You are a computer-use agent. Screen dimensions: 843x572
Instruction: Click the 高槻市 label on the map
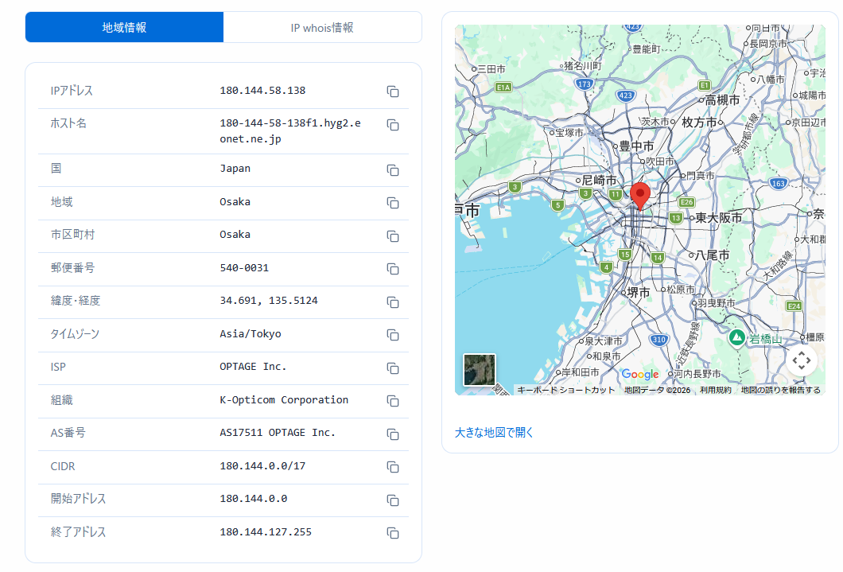coord(723,100)
